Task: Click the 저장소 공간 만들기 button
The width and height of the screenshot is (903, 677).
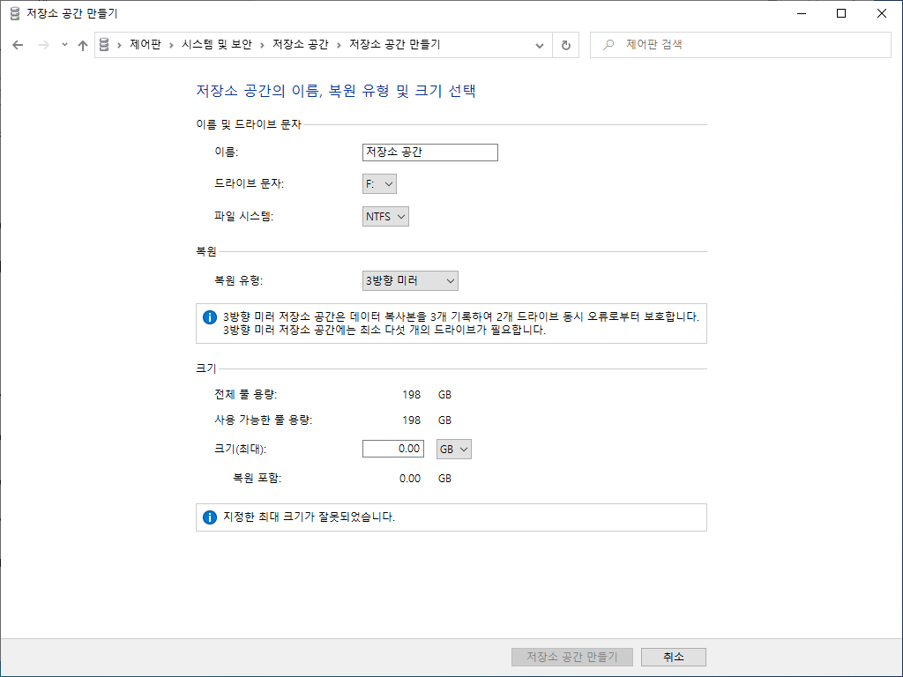Action: point(571,657)
